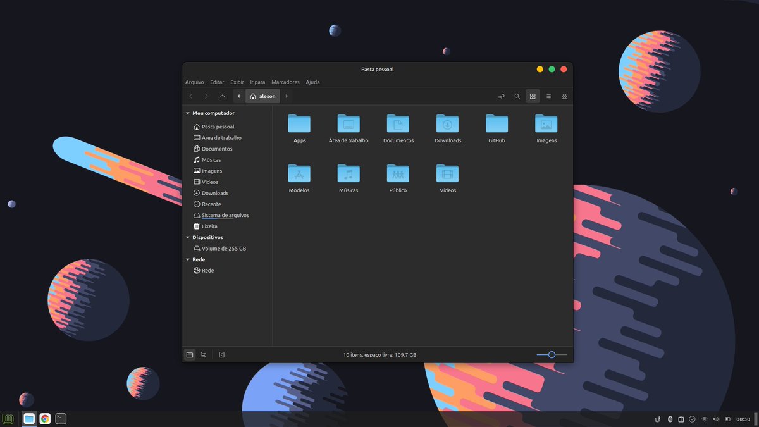Select the Modelos folder icon
Screen dimensions: 759x427
tap(299, 173)
